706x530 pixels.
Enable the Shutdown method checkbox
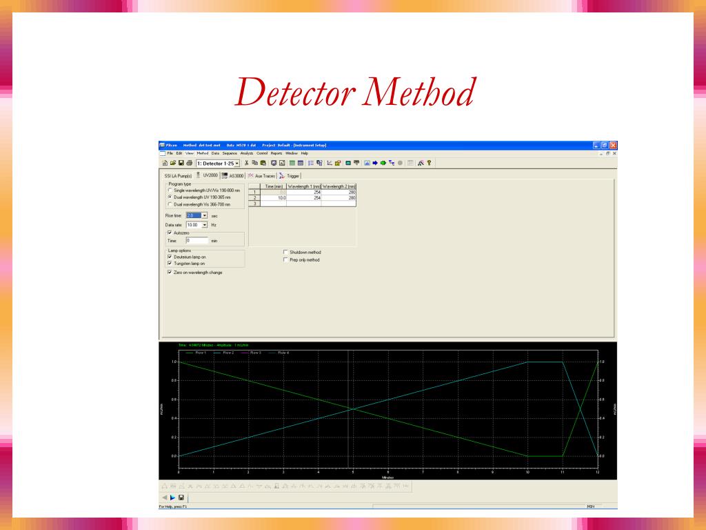tap(285, 252)
